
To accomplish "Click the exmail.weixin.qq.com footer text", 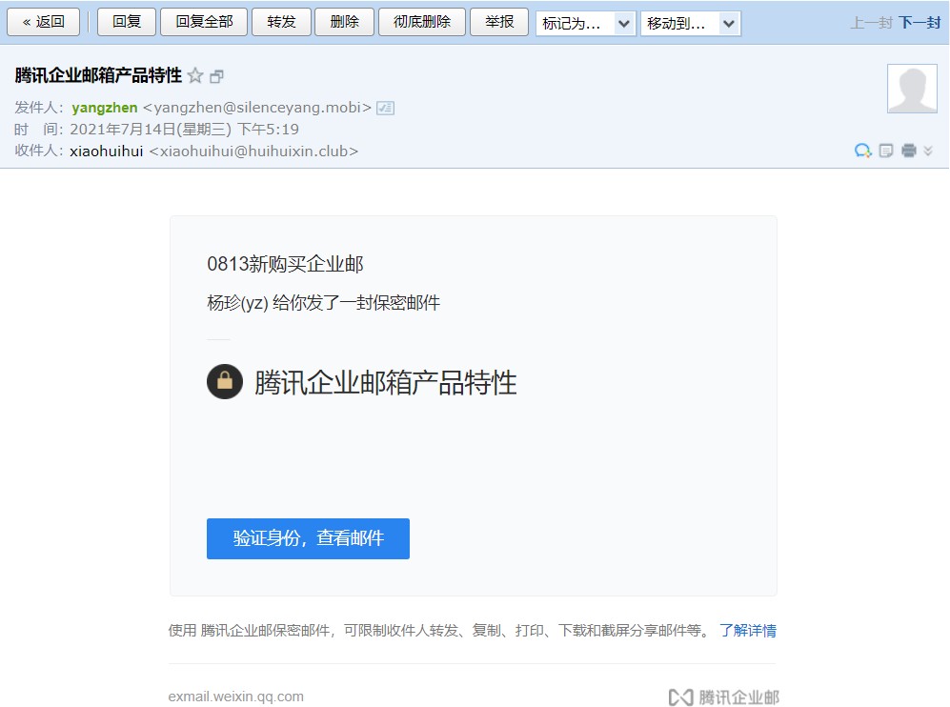I will (235, 697).
